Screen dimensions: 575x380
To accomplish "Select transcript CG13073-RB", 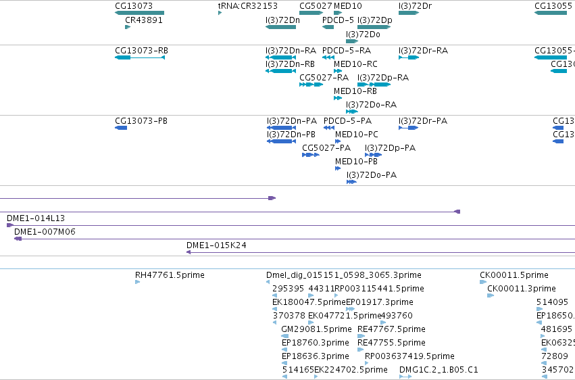I will coord(140,57).
